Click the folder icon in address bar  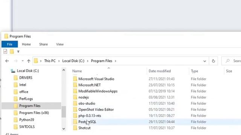pyautogui.click(x=36, y=61)
